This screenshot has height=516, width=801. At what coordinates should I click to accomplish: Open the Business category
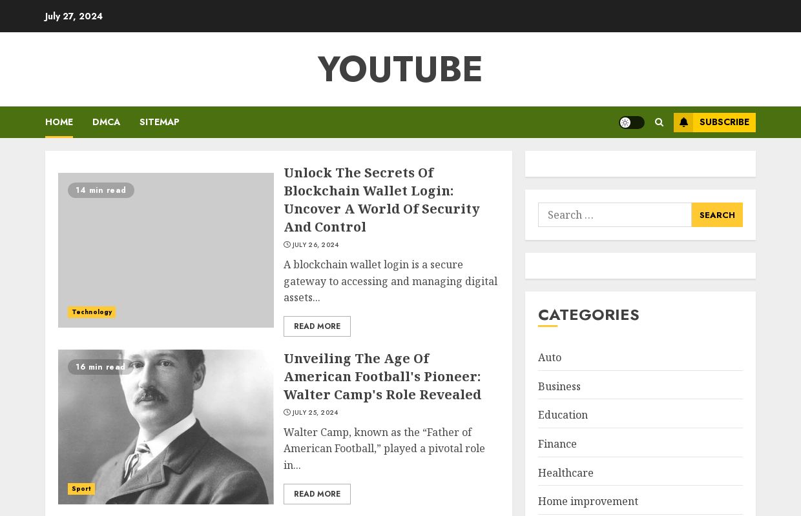[x=559, y=386]
